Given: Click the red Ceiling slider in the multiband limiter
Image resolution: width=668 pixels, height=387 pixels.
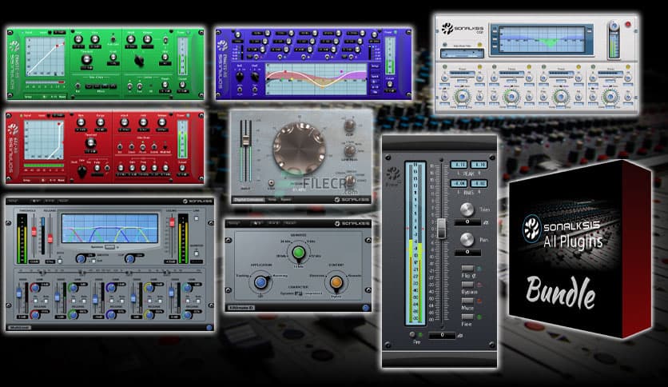Looking at the screenshot, I should [x=172, y=222].
